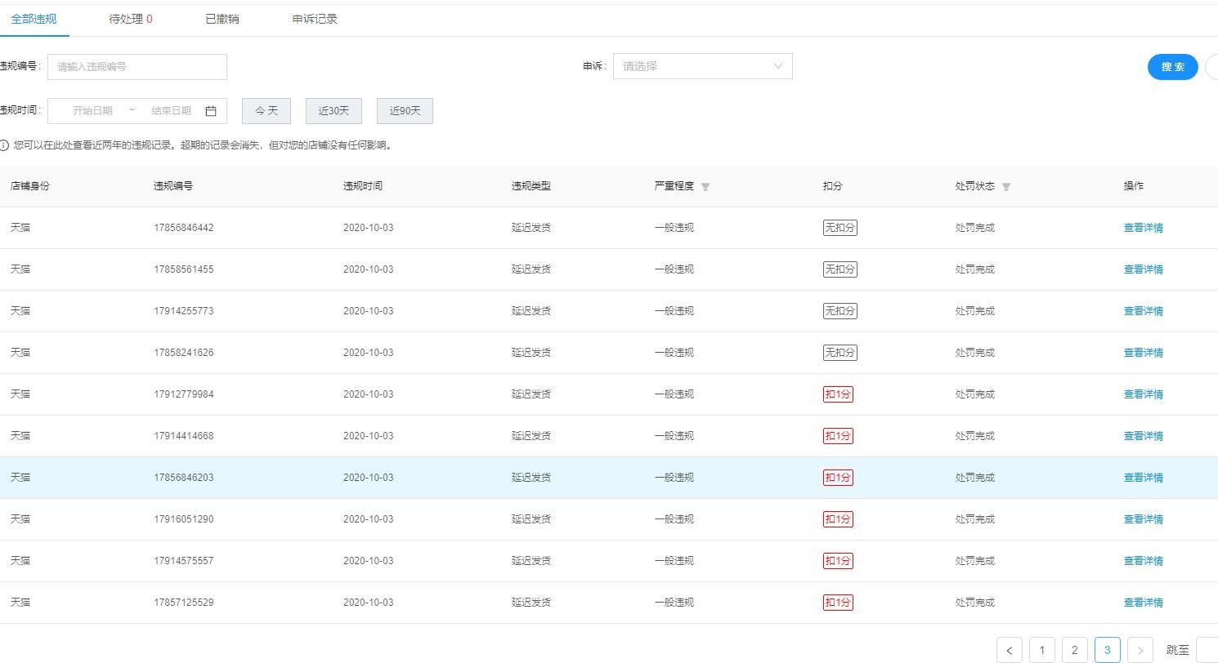View details for violation 17914414668
The width and height of the screenshot is (1218, 663).
(1144, 436)
